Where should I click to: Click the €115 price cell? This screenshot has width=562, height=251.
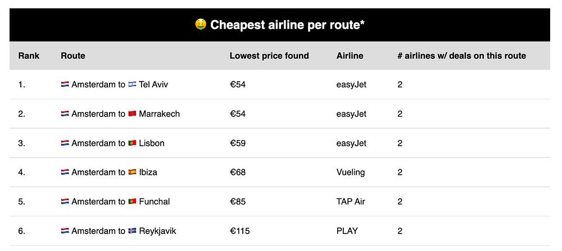239,230
